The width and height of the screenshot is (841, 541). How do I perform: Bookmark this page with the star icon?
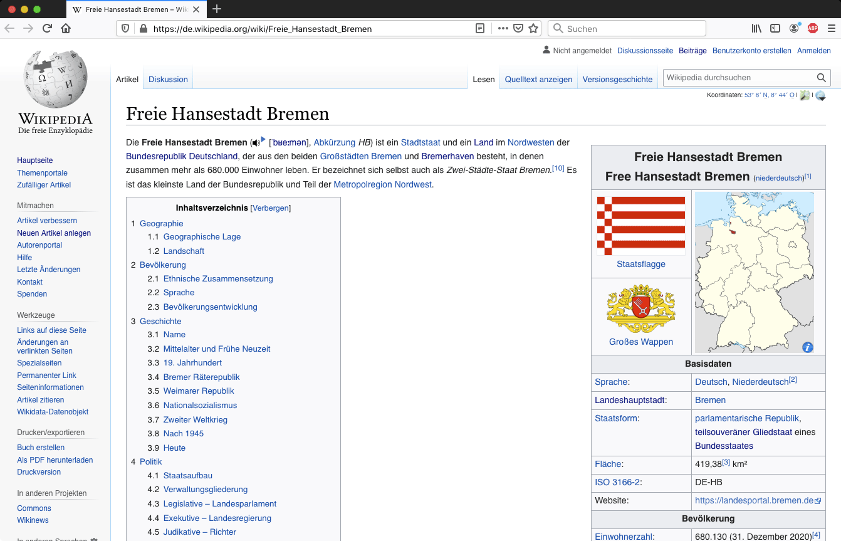tap(533, 28)
